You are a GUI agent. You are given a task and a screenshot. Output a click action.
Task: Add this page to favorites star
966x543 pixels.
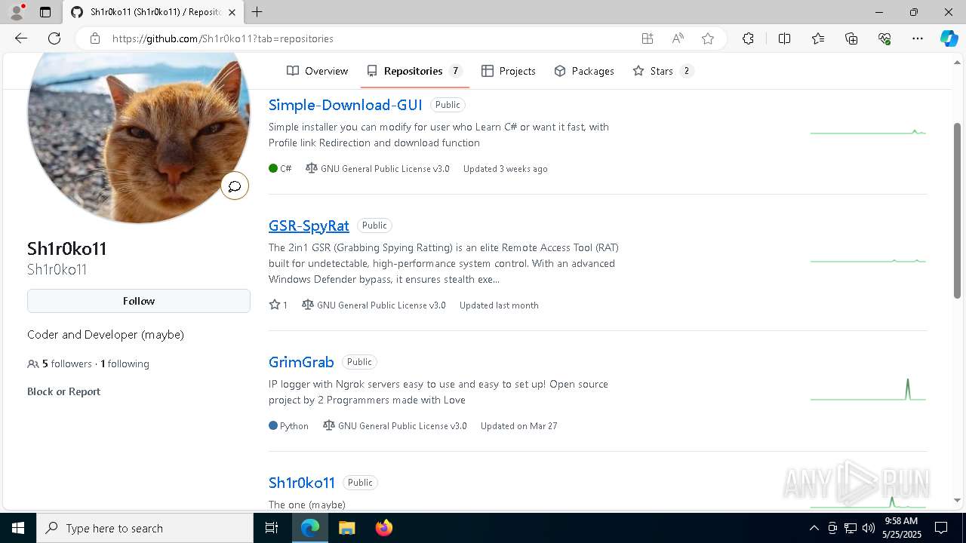708,38
